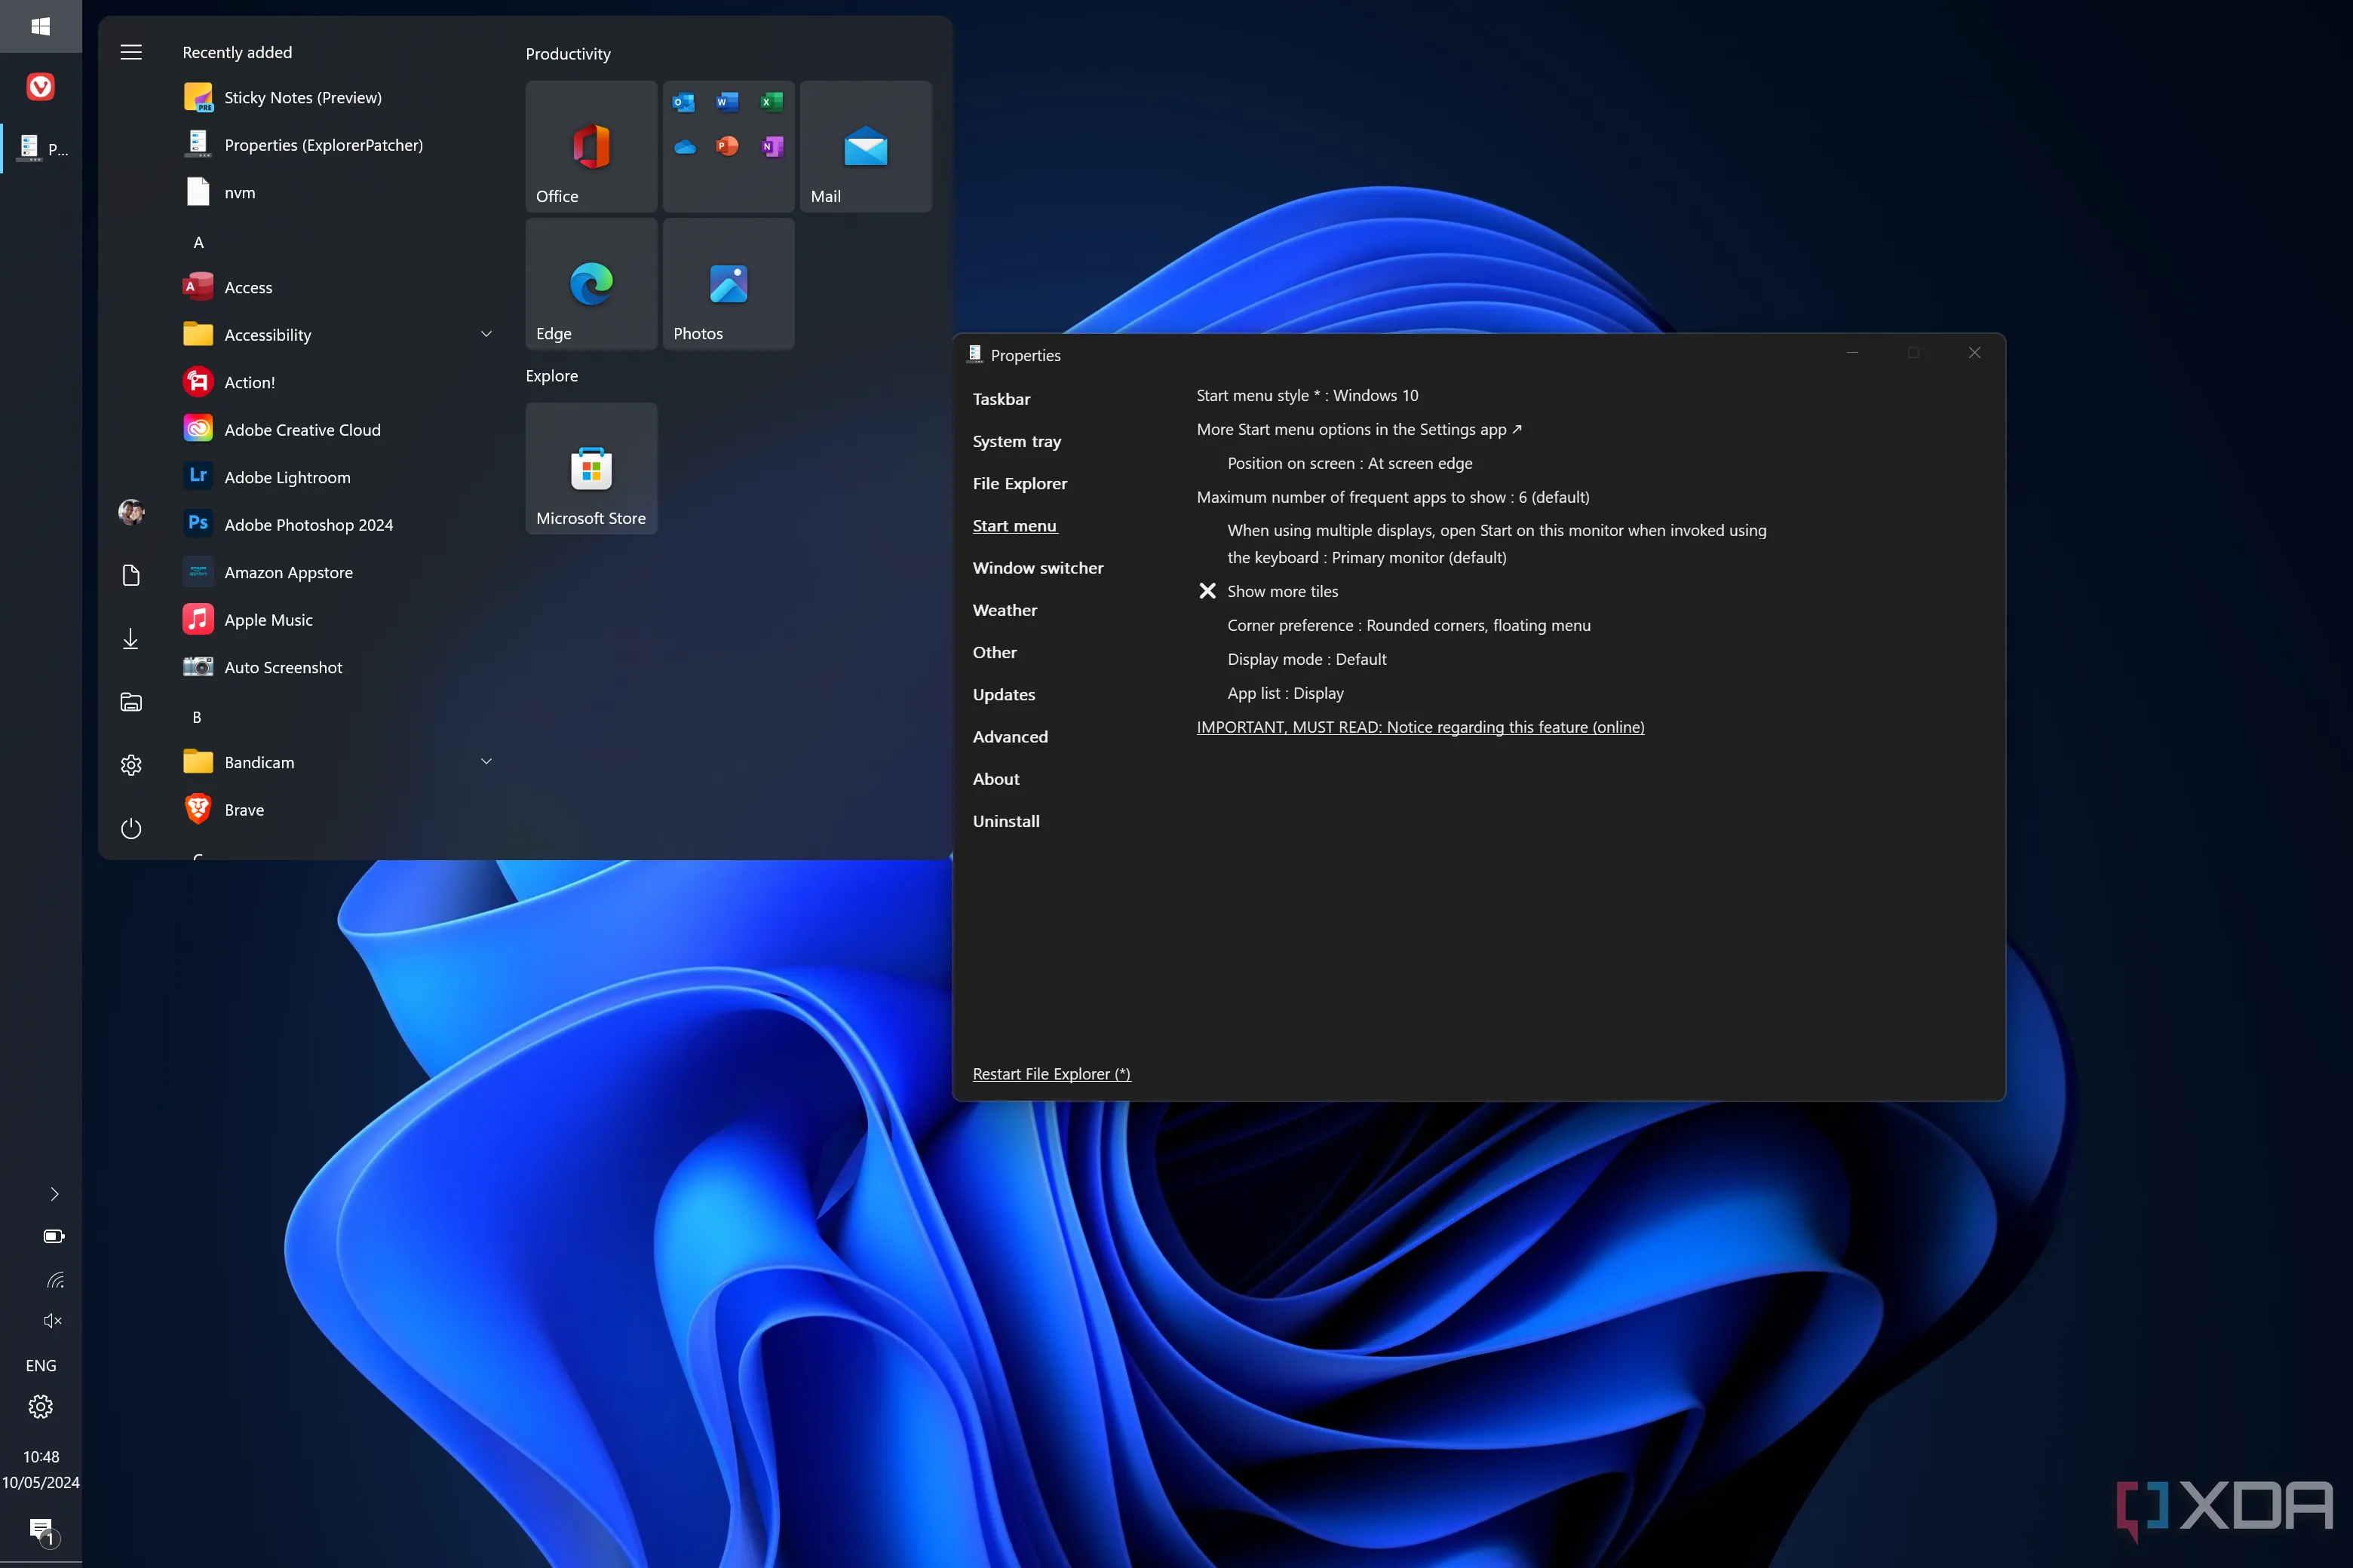The image size is (2353, 1568).
Task: Open the Window switcher section
Action: [x=1038, y=568]
